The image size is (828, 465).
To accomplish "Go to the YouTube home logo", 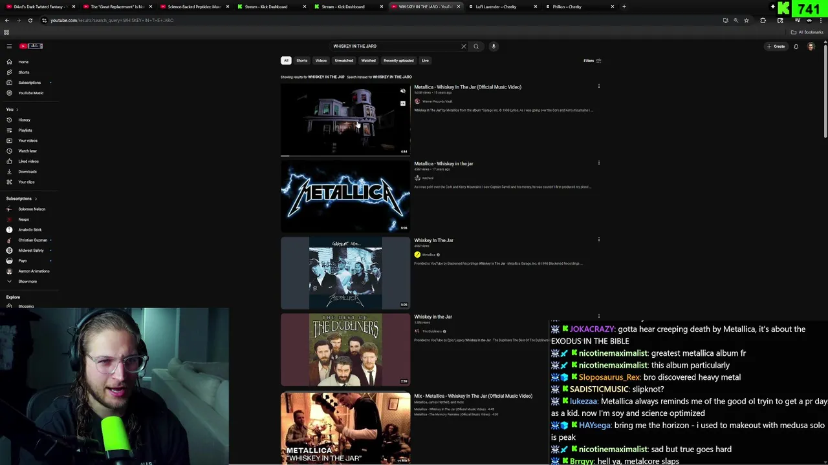I will click(x=31, y=46).
